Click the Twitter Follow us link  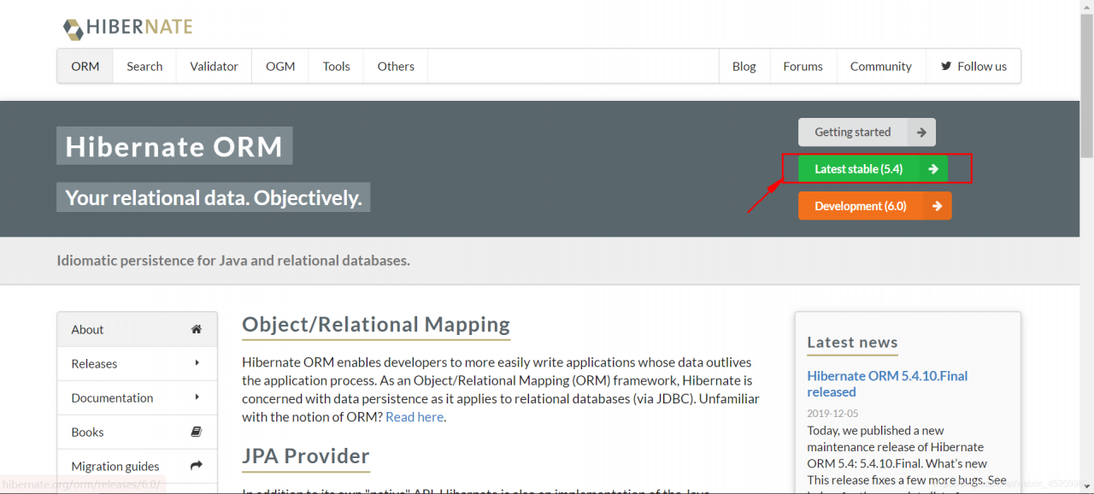tap(973, 66)
